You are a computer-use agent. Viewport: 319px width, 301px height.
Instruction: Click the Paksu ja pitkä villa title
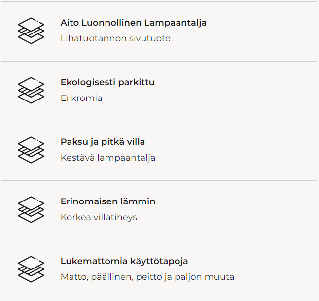[103, 142]
